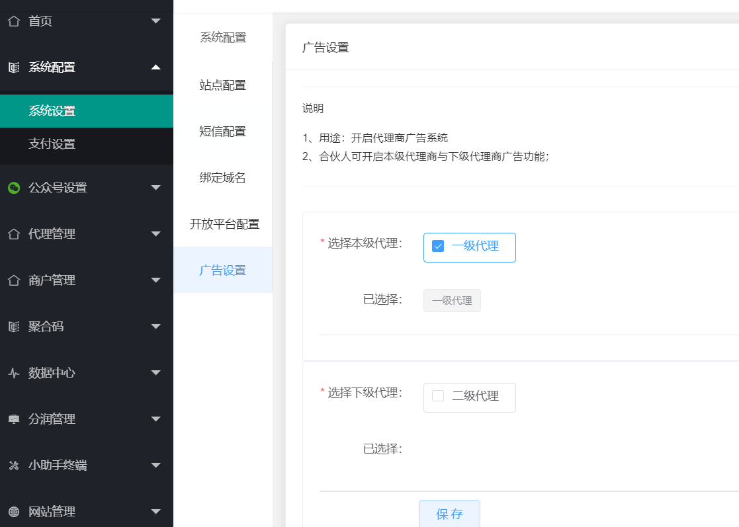Open 支付设置 in the sidebar
Image resolution: width=739 pixels, height=527 pixels.
tap(52, 144)
